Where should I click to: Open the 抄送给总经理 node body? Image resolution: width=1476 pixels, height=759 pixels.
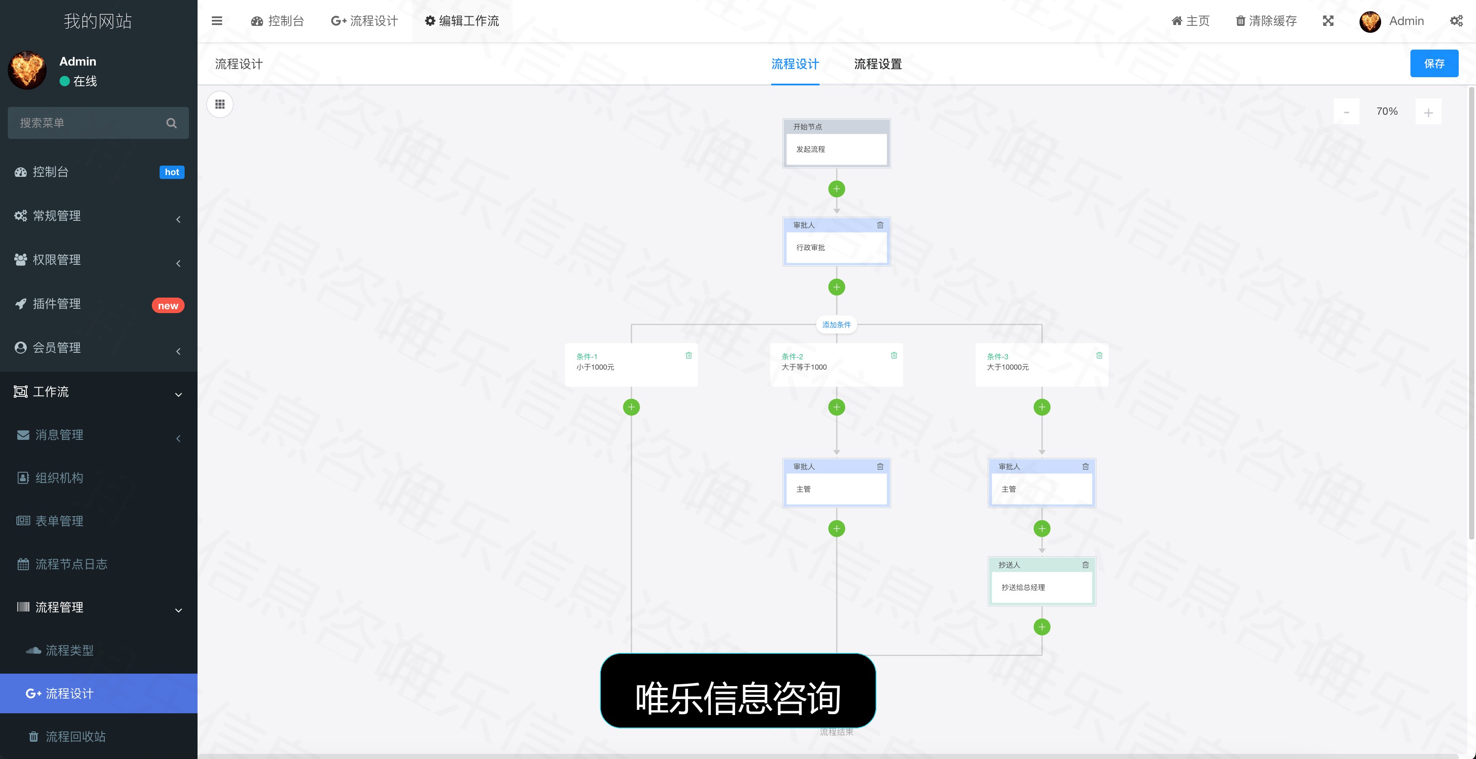(x=1042, y=588)
